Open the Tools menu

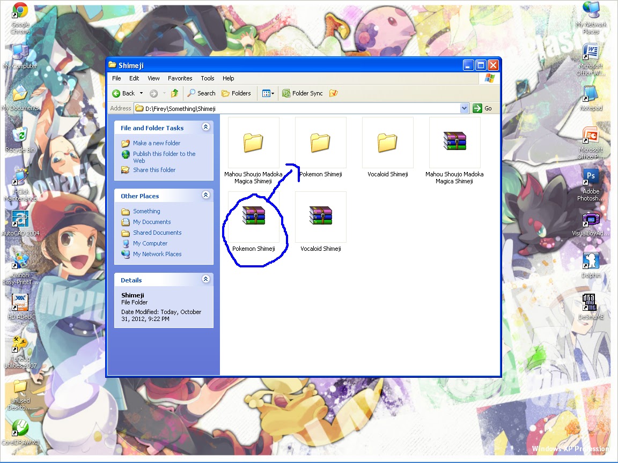(x=207, y=78)
